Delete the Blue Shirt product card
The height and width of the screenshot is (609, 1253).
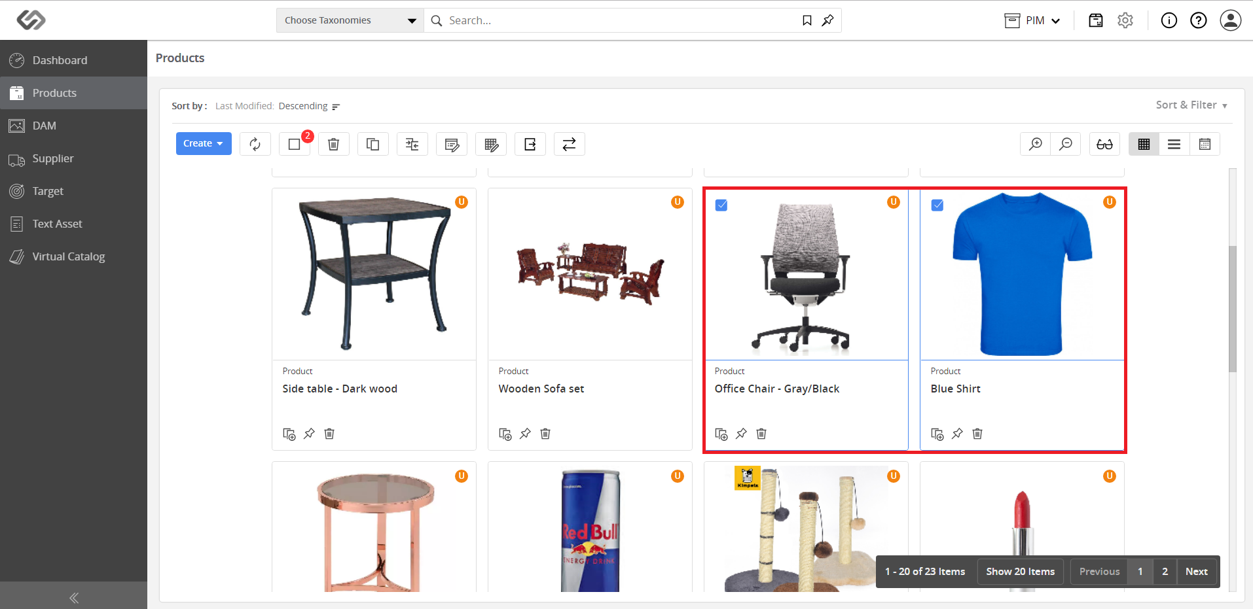point(977,434)
